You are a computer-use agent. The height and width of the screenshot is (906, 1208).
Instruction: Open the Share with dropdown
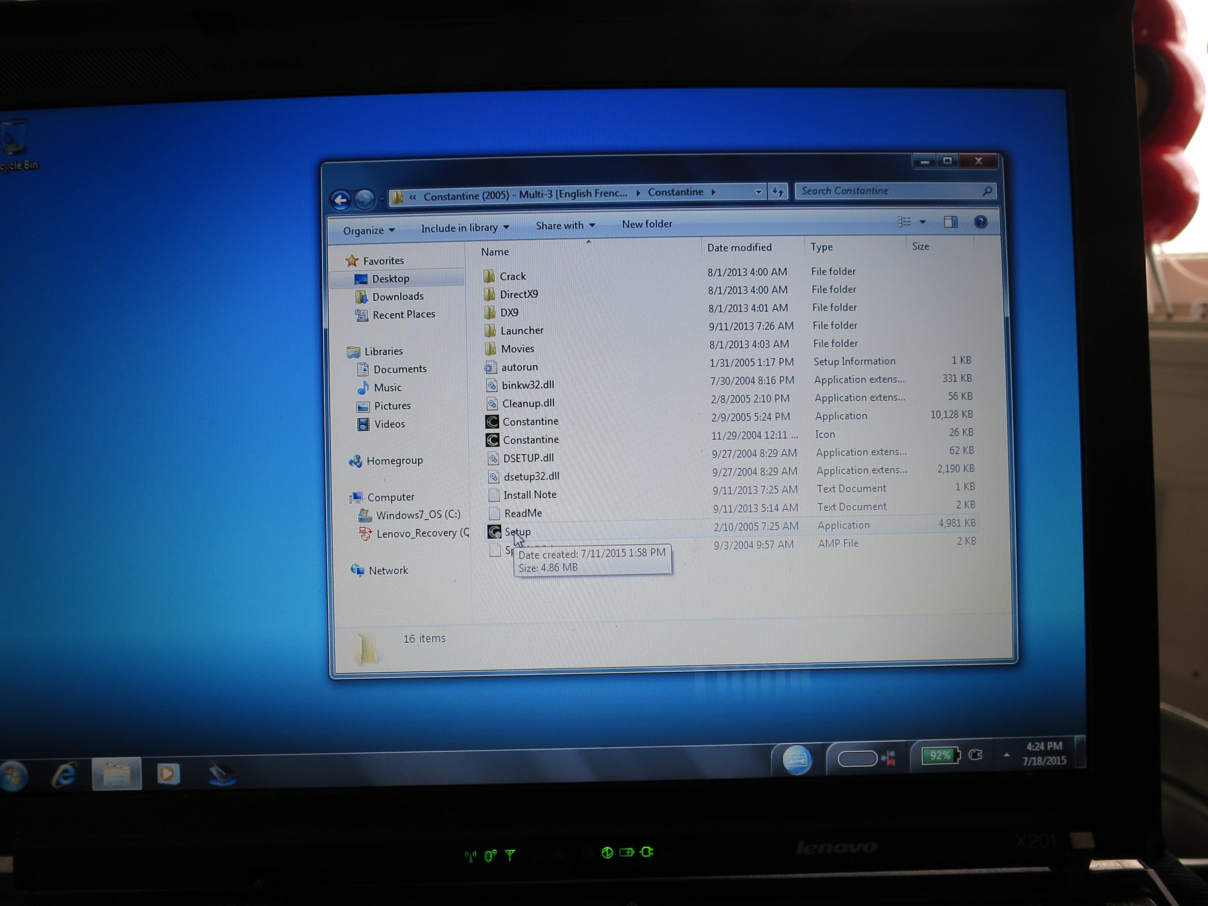click(x=565, y=226)
